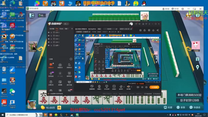Screen dimensions: 208x117
Task: Mute the 扬声器 speaker in the streaming app
Action: tap(128, 87)
